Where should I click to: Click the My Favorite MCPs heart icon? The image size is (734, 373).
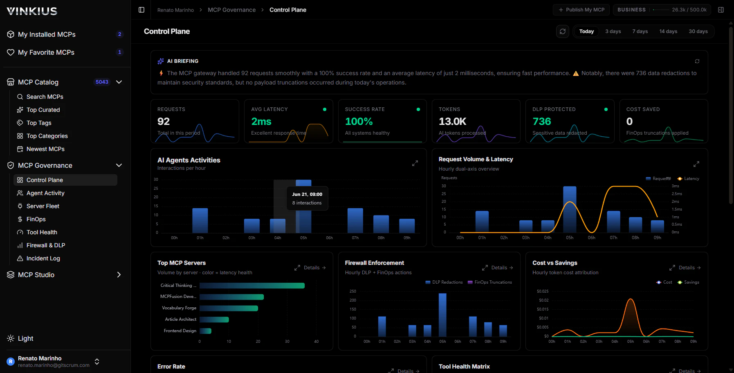(x=11, y=52)
